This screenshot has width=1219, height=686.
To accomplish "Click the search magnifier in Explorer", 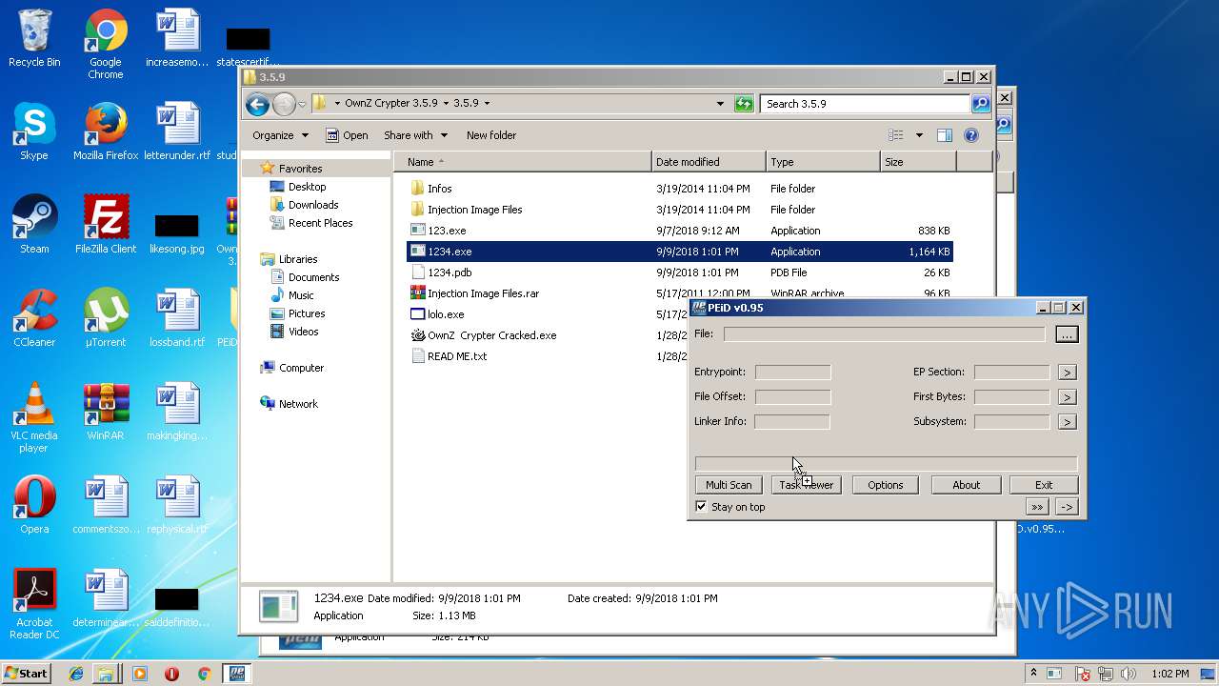I will click(x=980, y=104).
